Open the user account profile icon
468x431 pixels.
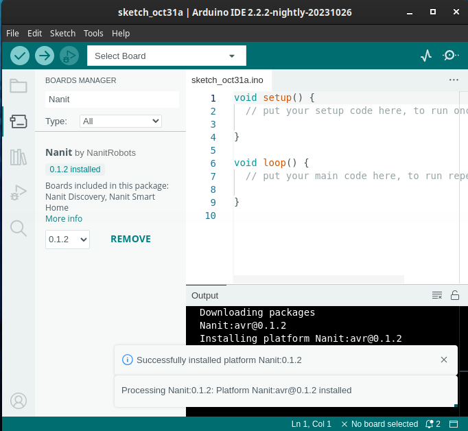coord(19,401)
